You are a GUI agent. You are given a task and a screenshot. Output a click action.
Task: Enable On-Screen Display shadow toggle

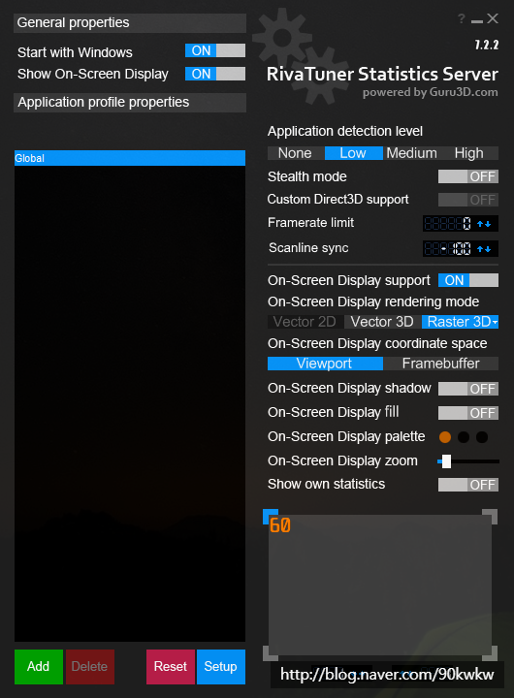tap(468, 389)
